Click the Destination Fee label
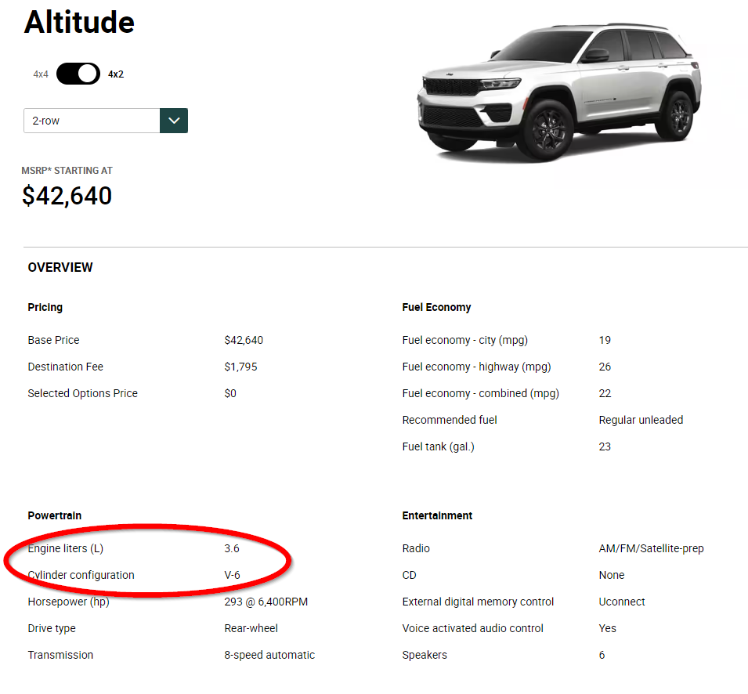This screenshot has height=694, width=748. click(66, 367)
